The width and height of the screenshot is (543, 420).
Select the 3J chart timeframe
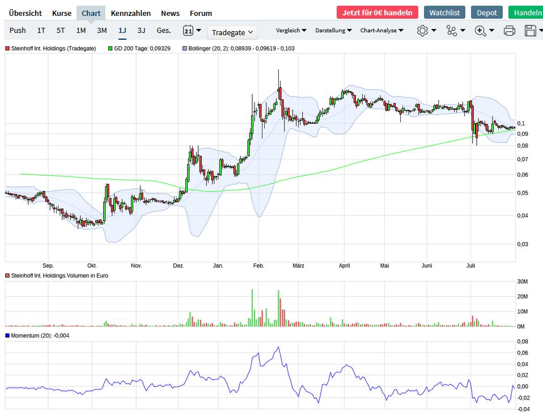tap(141, 31)
